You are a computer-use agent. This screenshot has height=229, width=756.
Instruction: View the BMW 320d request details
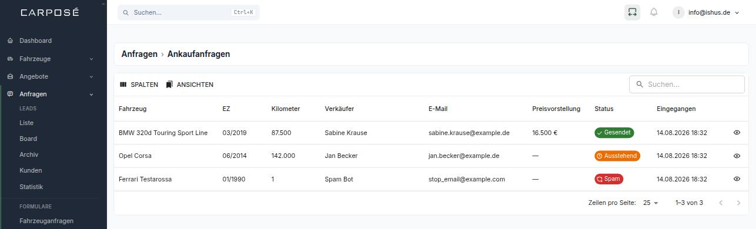coord(737,133)
